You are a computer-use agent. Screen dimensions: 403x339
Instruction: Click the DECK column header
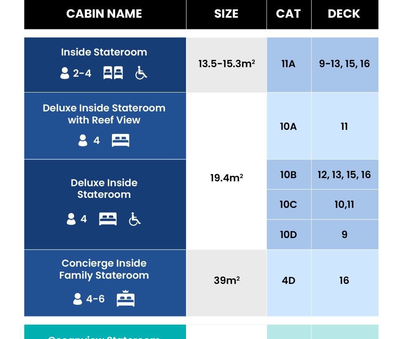344,14
